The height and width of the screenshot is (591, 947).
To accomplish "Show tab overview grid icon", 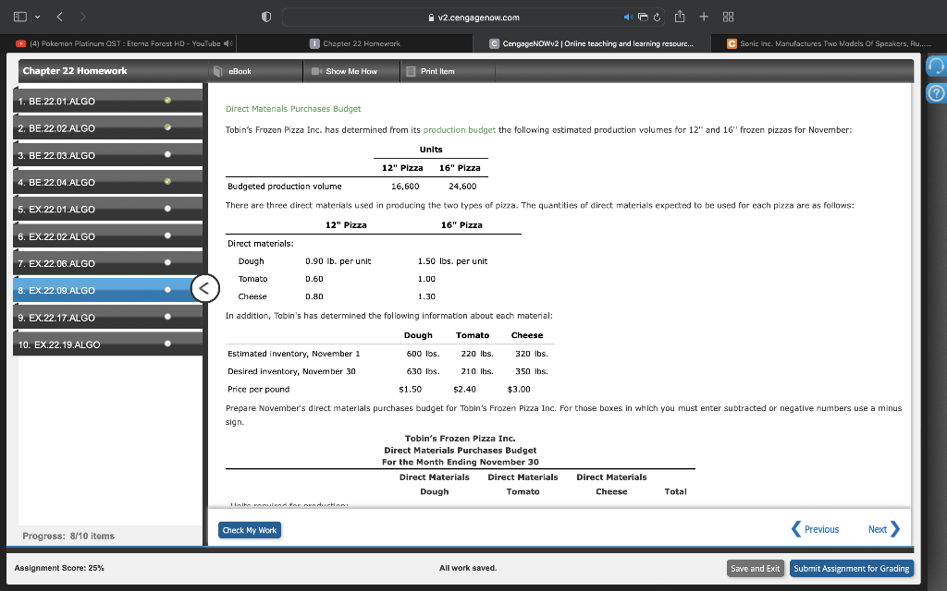I will (x=728, y=17).
